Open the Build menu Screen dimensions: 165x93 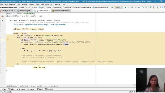[x=38, y=4]
